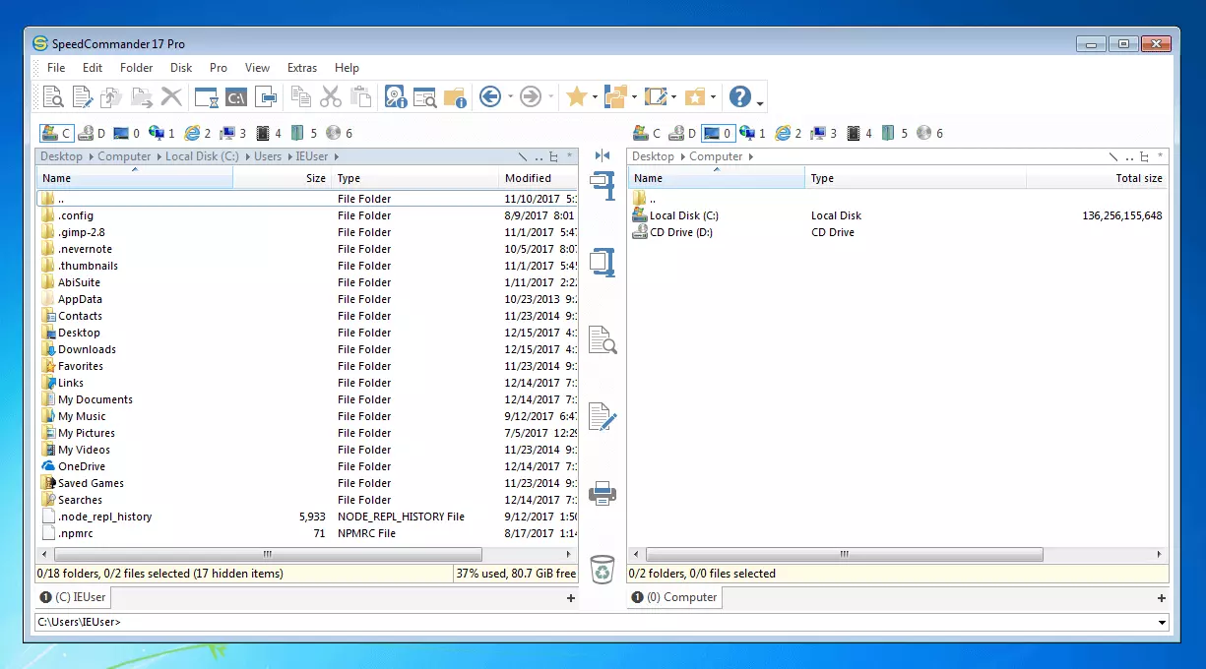Click the asterisk icon in left path bar
Screen dimensions: 1206x669
[x=569, y=156]
